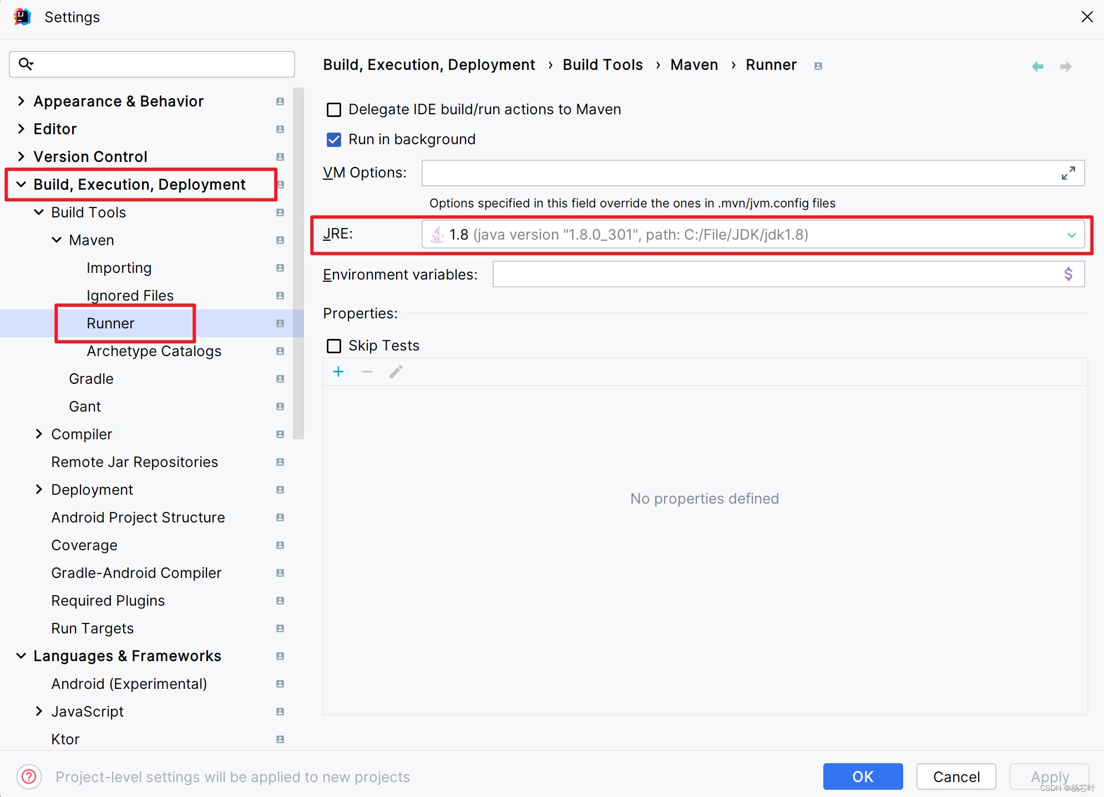The width and height of the screenshot is (1104, 797).
Task: Click the forward navigation arrow
Action: tap(1066, 67)
